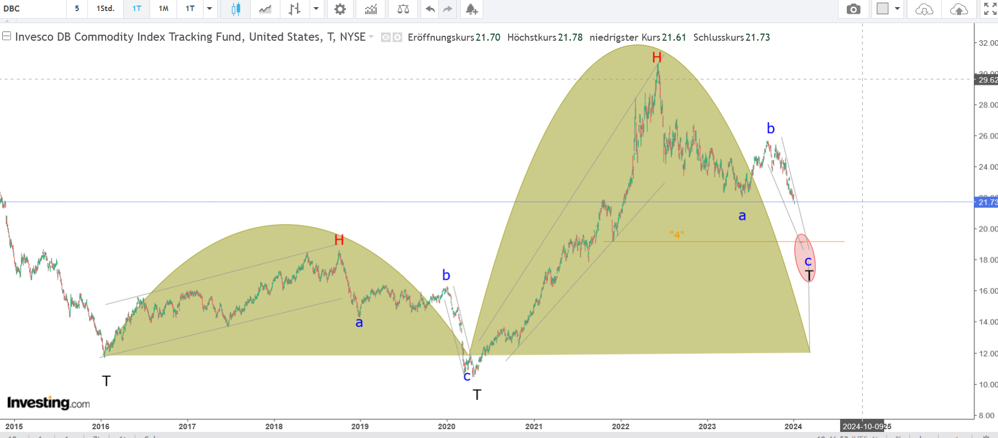Image resolution: width=998 pixels, height=438 pixels.
Task: Take a chart snapshot with camera
Action: pos(853,9)
